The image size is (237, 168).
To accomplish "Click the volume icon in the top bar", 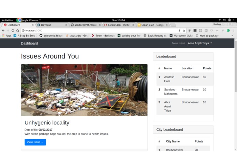I will tap(224, 20).
